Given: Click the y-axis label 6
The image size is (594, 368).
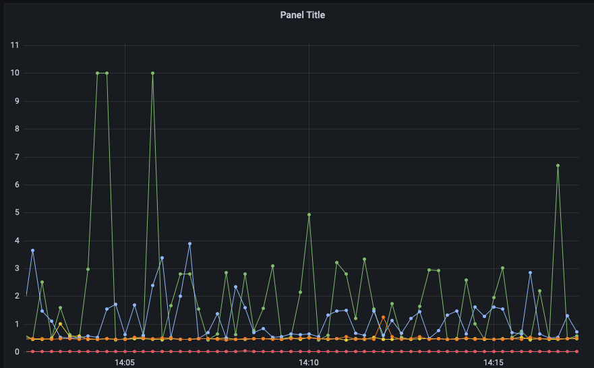Looking at the screenshot, I should 17,185.
